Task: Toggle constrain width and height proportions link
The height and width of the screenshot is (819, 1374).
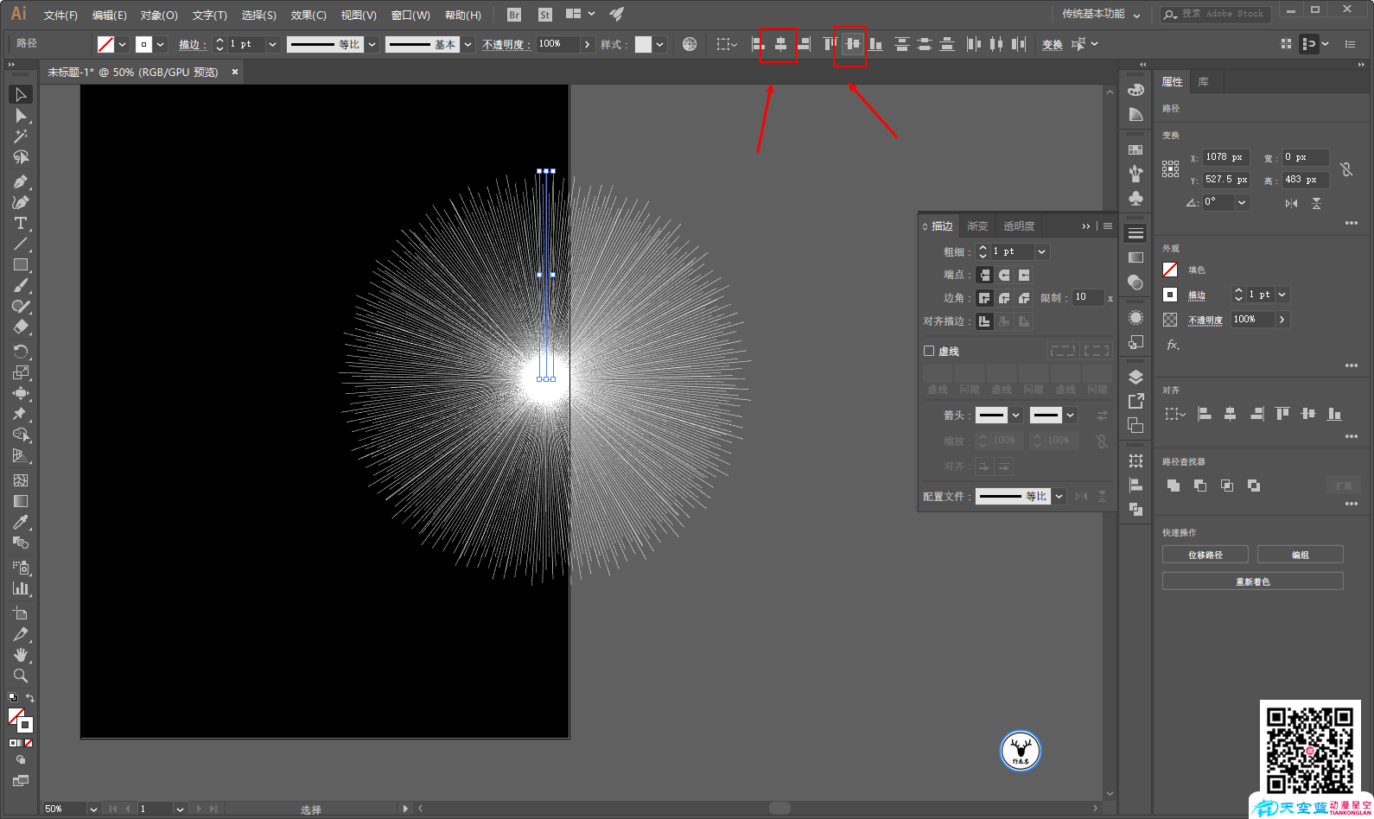Action: pos(1346,169)
